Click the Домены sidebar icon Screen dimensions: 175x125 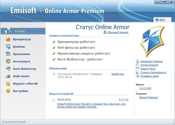(8, 47)
